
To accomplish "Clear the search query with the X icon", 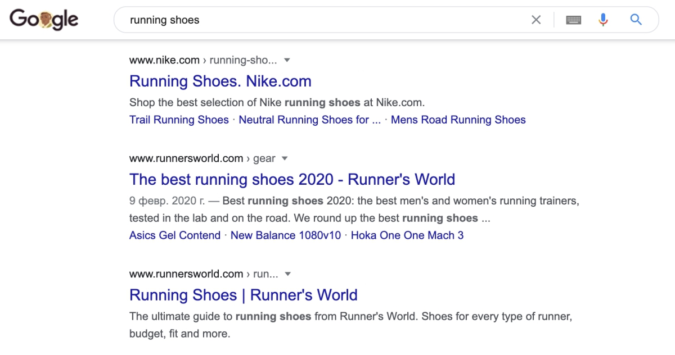I will 535,19.
